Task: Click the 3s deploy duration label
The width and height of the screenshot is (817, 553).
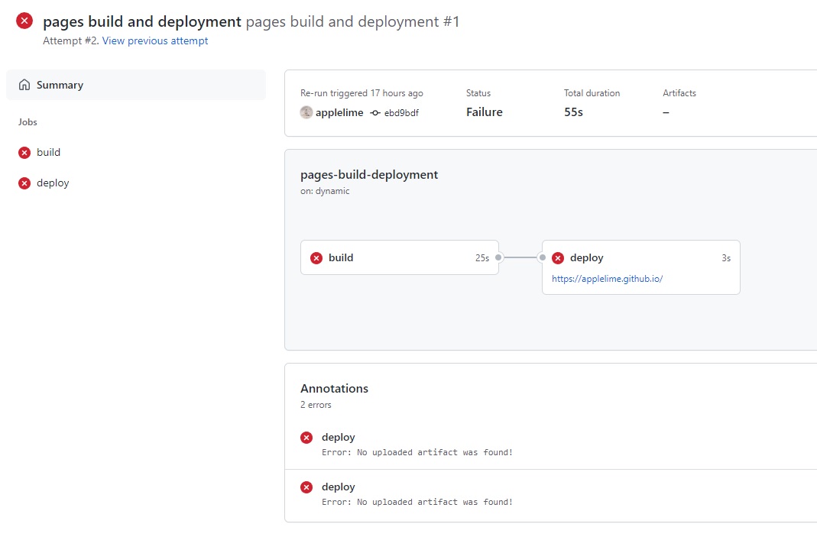Action: coord(726,257)
